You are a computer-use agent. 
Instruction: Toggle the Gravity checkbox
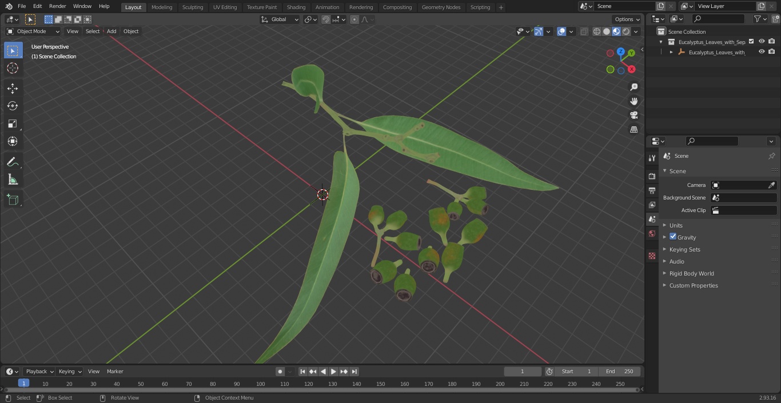pos(673,237)
